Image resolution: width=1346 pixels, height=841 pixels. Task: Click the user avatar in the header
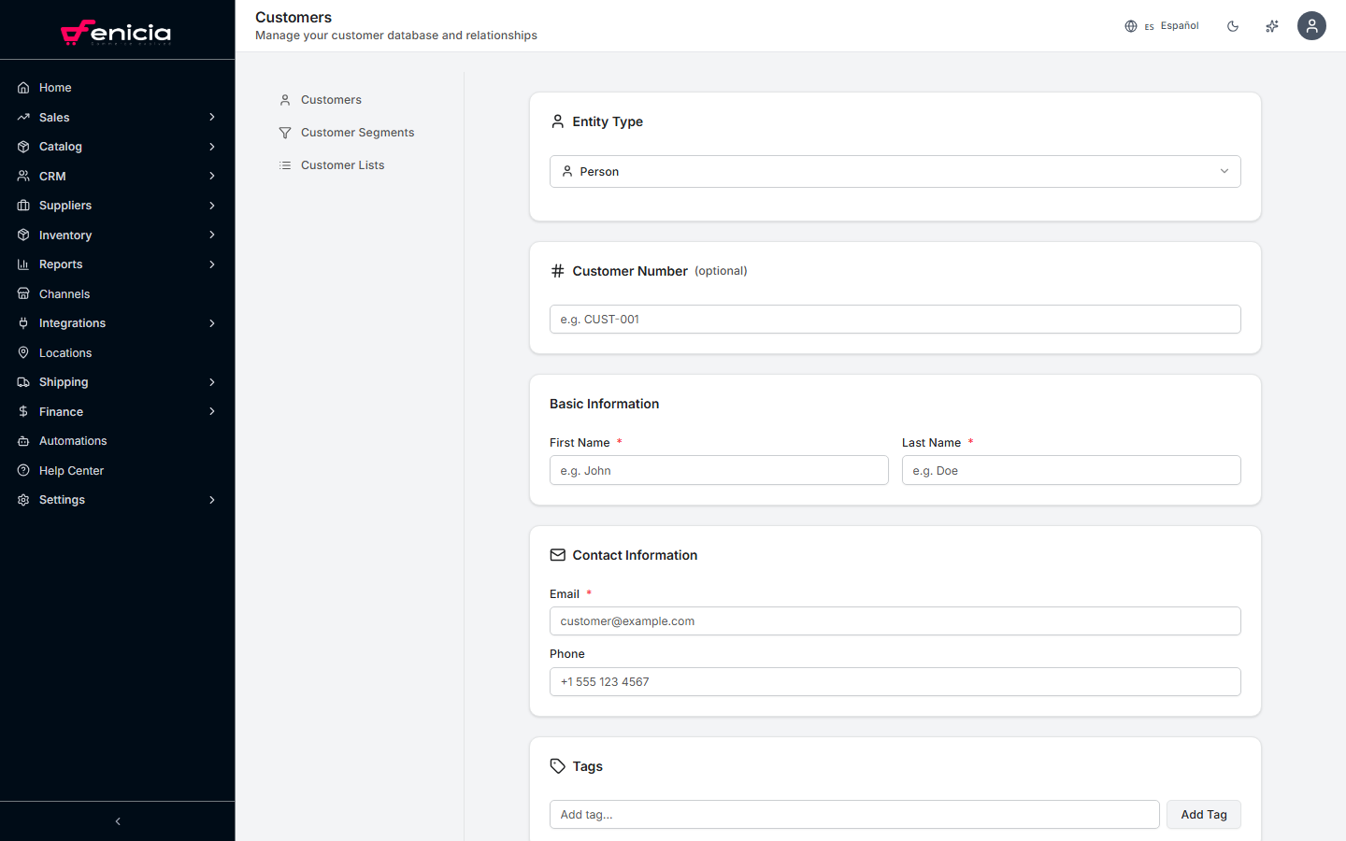point(1311,25)
